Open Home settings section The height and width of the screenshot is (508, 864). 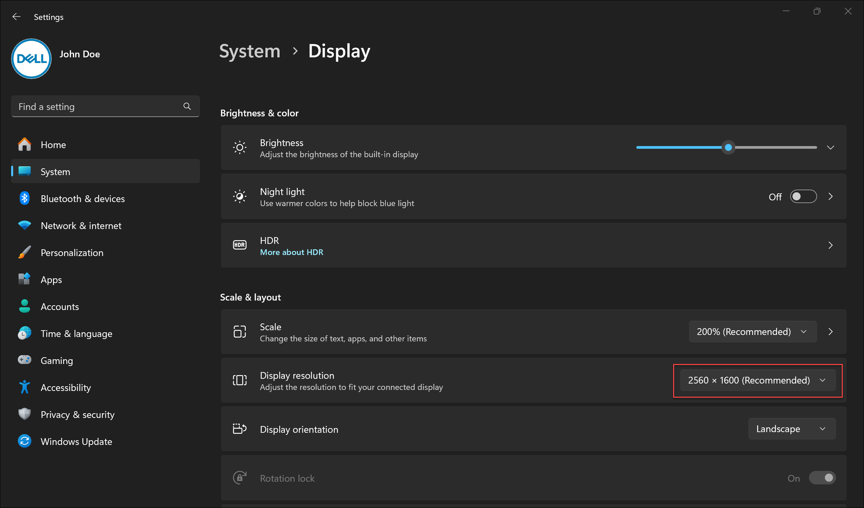coord(53,144)
